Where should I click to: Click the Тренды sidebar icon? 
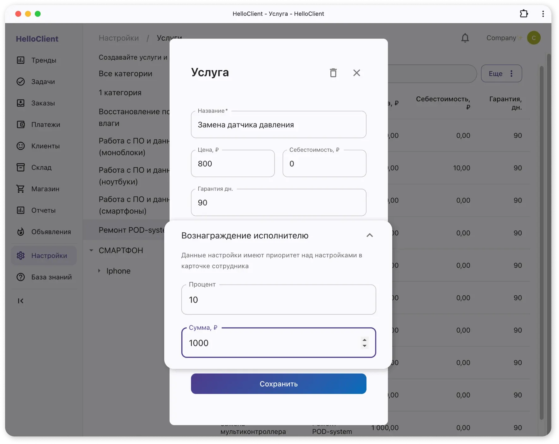coord(21,60)
